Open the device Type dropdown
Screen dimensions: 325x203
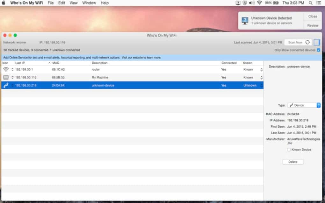tap(304, 105)
